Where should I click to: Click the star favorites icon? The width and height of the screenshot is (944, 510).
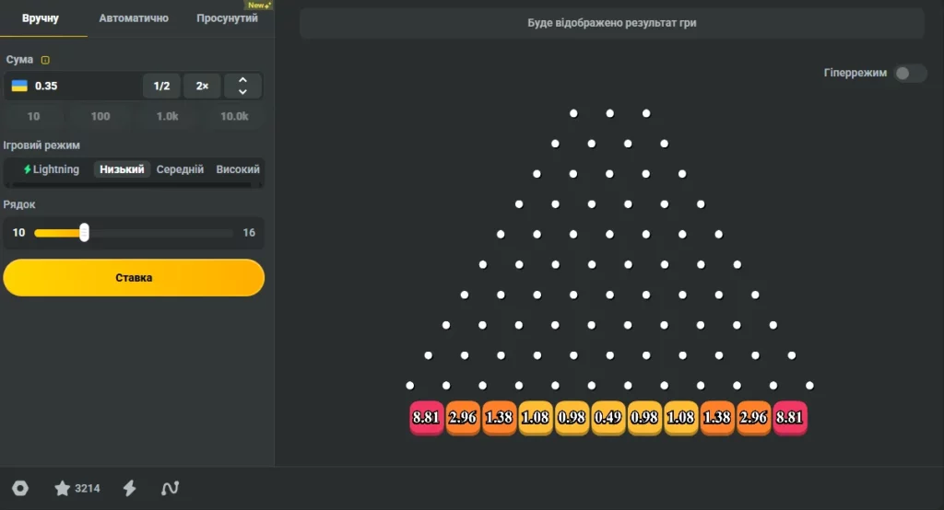click(x=62, y=488)
